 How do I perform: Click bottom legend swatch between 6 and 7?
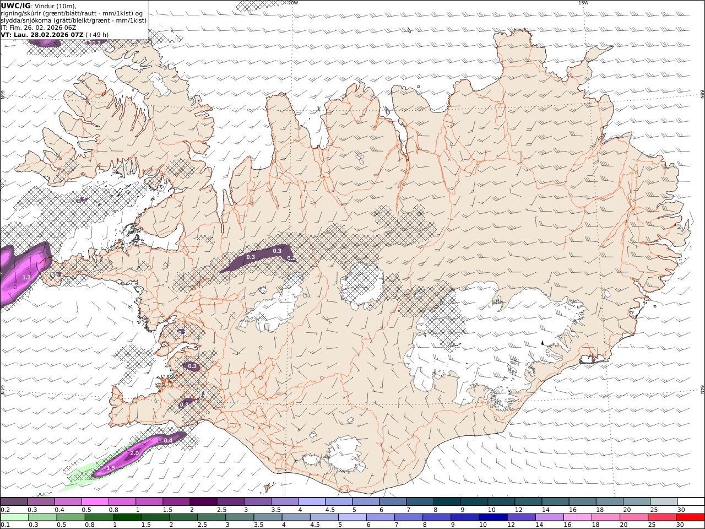tap(381, 517)
